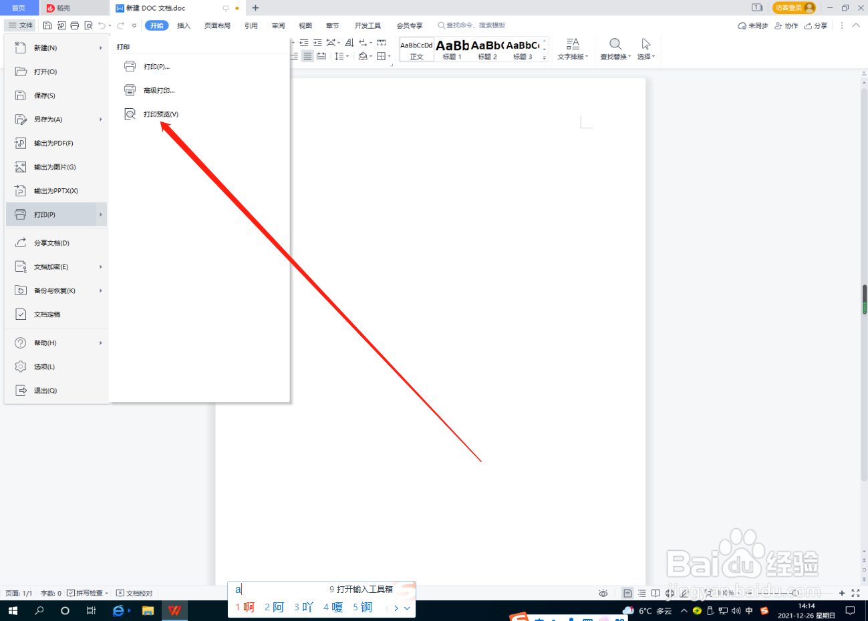Click the undo arrow icon
The height and width of the screenshot is (621, 868).
pos(102,25)
